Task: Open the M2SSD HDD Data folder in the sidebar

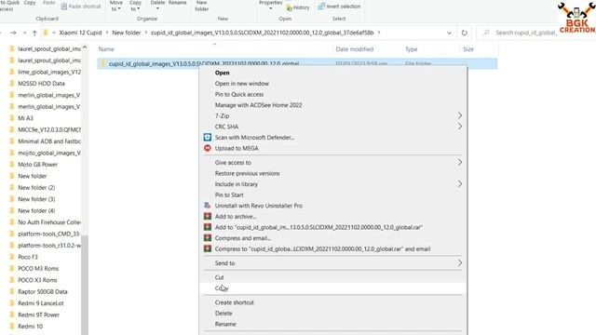Action: tap(41, 84)
